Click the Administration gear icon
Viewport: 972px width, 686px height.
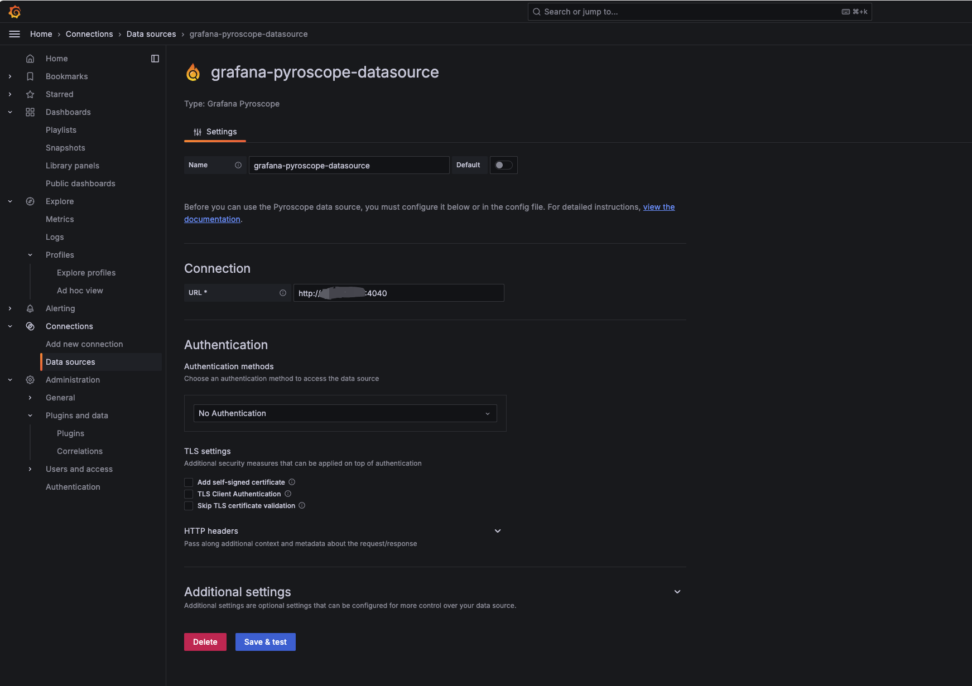point(30,379)
